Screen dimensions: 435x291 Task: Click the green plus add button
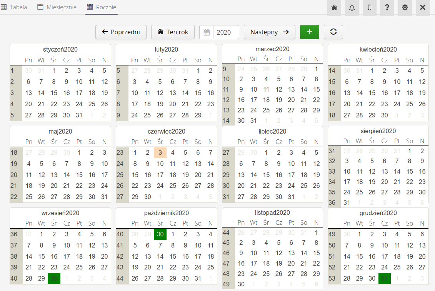310,32
